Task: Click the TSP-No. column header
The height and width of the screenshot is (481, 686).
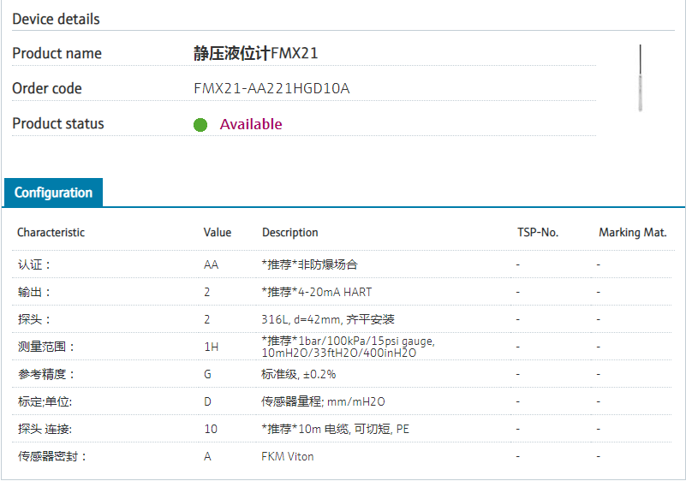Action: (538, 233)
